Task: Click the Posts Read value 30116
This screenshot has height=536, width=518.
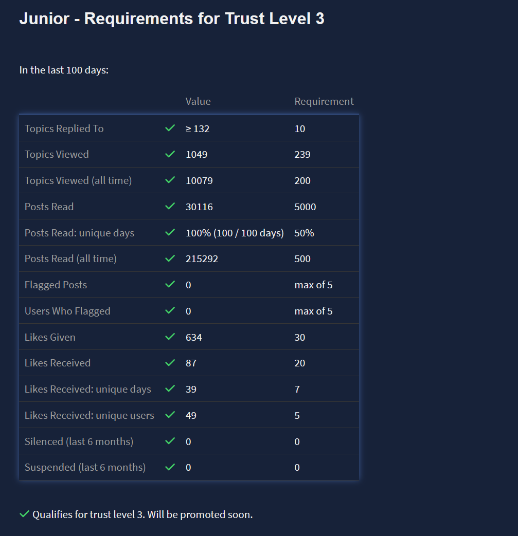Action: 199,207
